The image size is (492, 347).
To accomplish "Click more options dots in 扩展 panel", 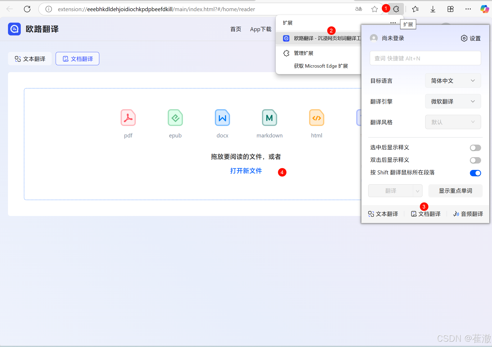I will coord(393,23).
